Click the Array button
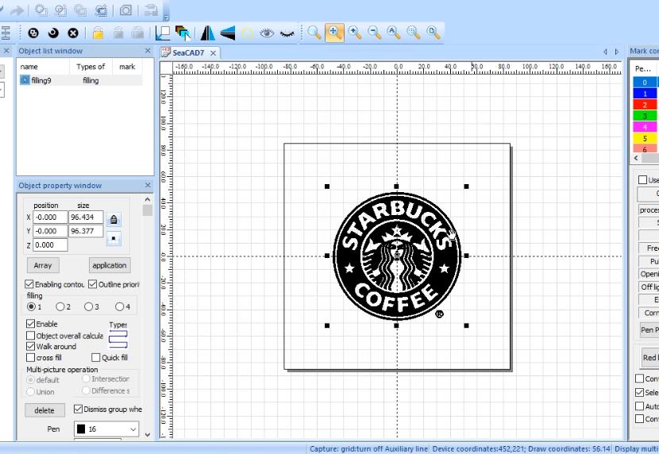Image resolution: width=659 pixels, height=454 pixels. click(43, 265)
